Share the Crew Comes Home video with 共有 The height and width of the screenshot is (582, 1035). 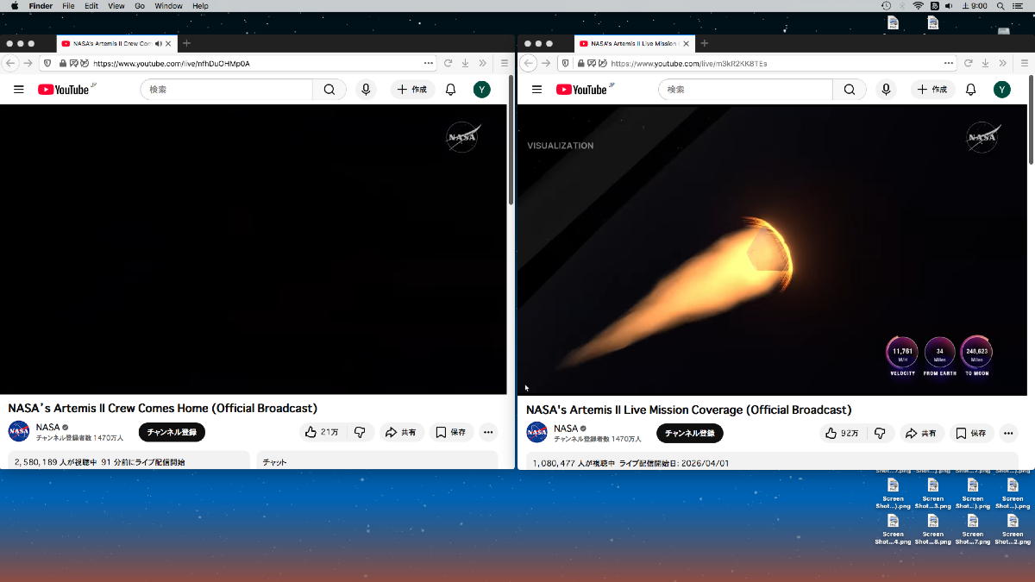tap(401, 432)
